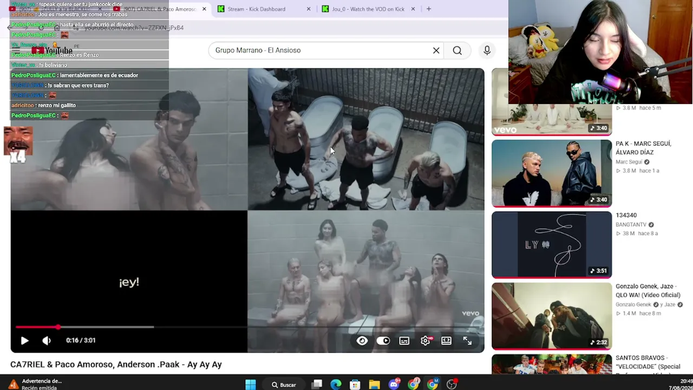Click the taskbar Buscar search box
Viewport: 693px width, 390px height.
pyautogui.click(x=284, y=385)
